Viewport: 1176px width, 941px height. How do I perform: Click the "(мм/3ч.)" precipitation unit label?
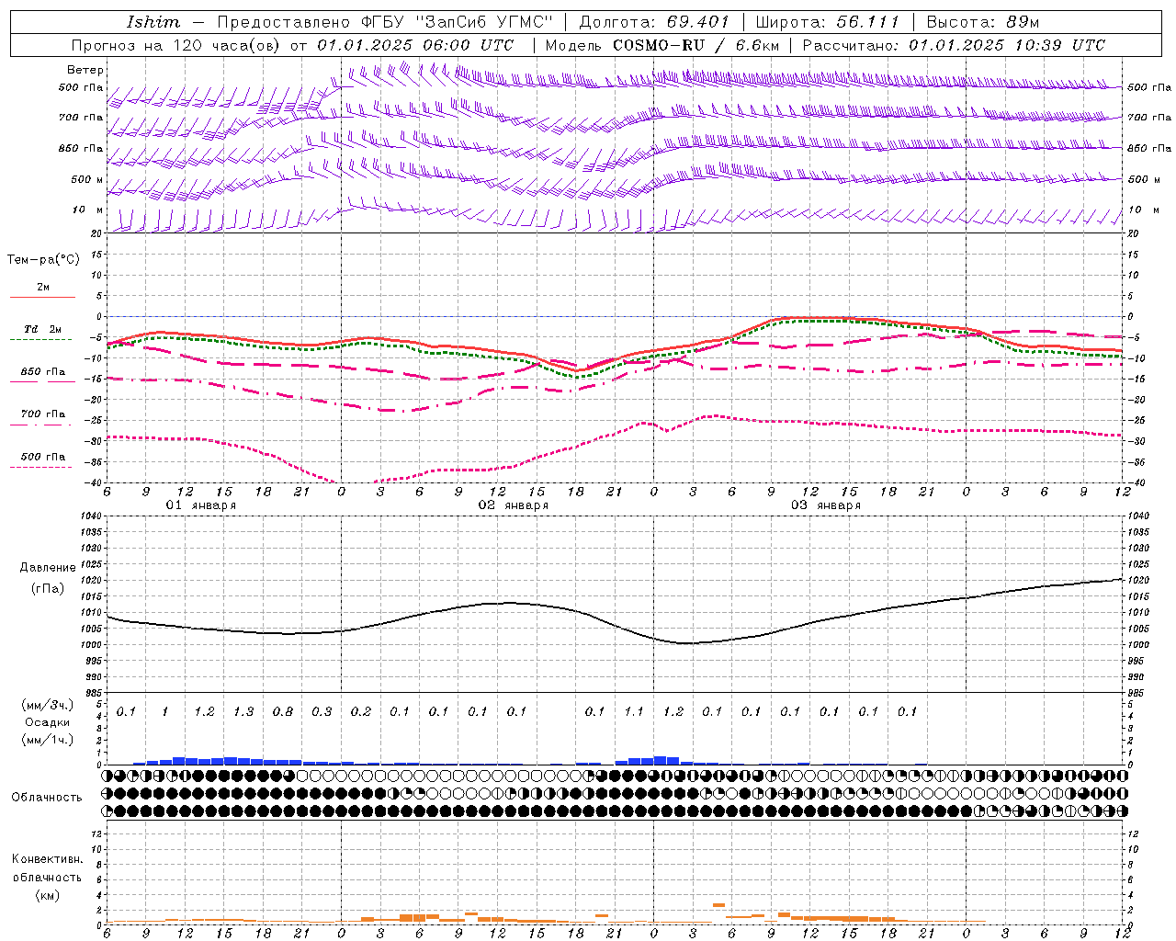48,705
